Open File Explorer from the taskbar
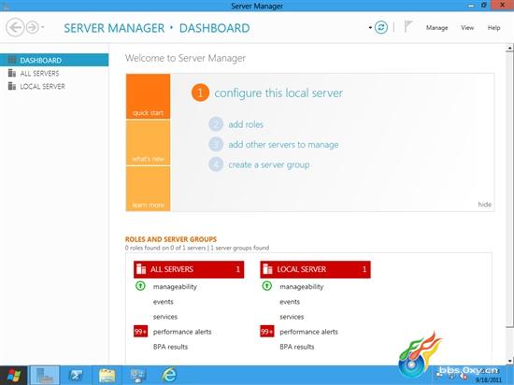The image size is (514, 385). point(107,376)
